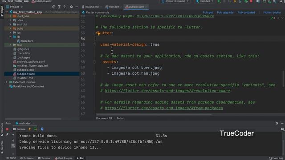The height and width of the screenshot is (160, 285).
Task: Select analysis_options.yaml in project tree
Action: (x=29, y=61)
